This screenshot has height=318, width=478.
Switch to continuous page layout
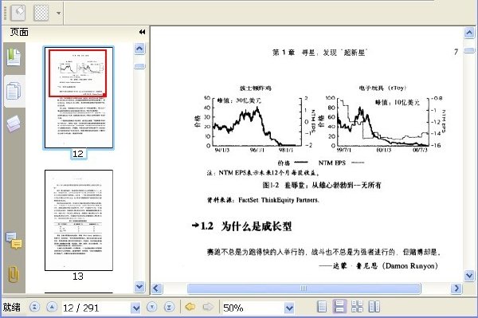click(x=339, y=307)
